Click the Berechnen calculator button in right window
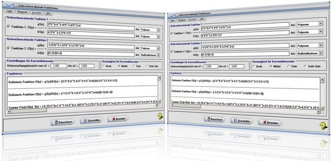Screen dimensions: 332x161 click(x=214, y=119)
